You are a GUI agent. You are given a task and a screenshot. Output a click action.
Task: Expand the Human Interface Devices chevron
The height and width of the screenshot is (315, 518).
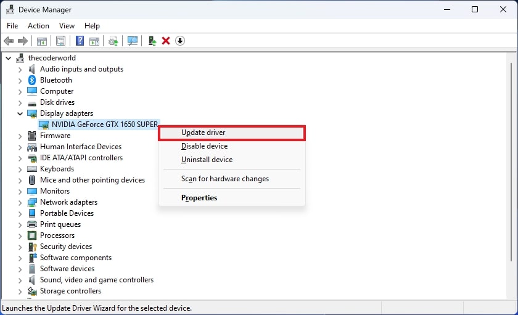20,147
